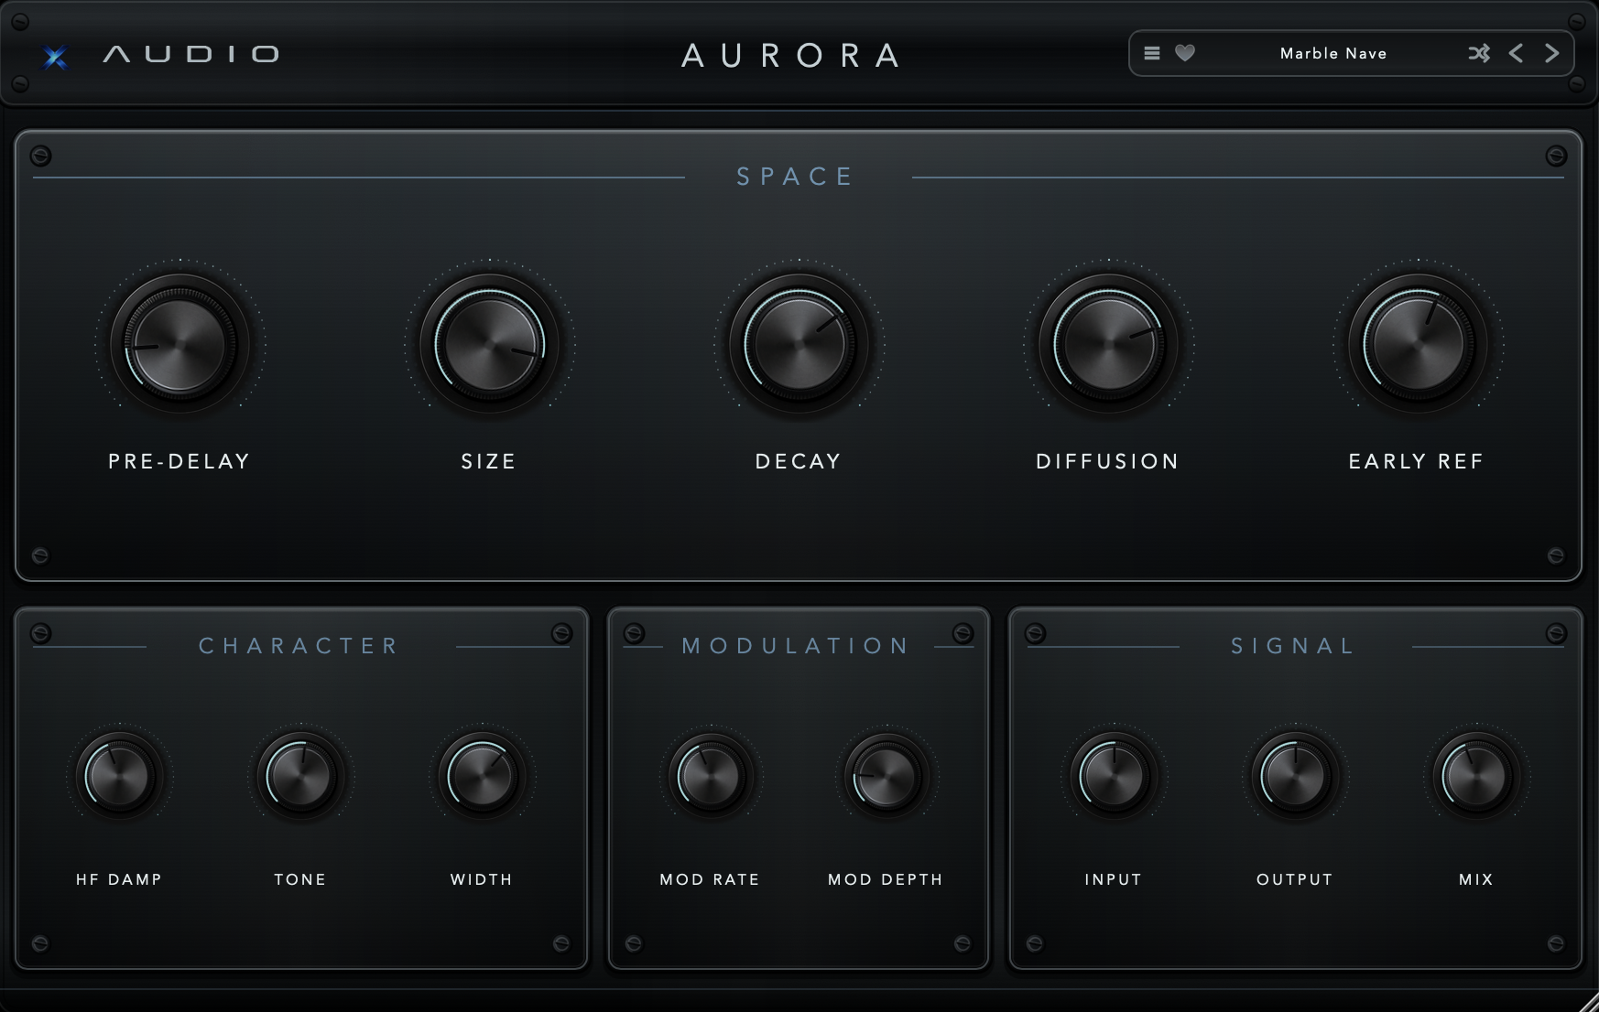
Task: Click the Diffusion knob
Action: (x=1108, y=344)
